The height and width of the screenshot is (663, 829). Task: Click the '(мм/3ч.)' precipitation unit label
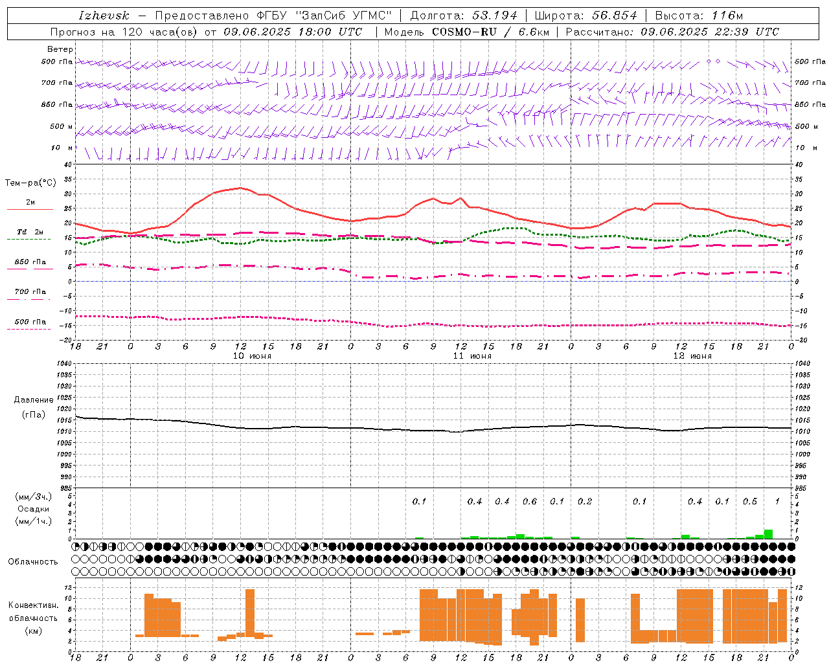(33, 497)
